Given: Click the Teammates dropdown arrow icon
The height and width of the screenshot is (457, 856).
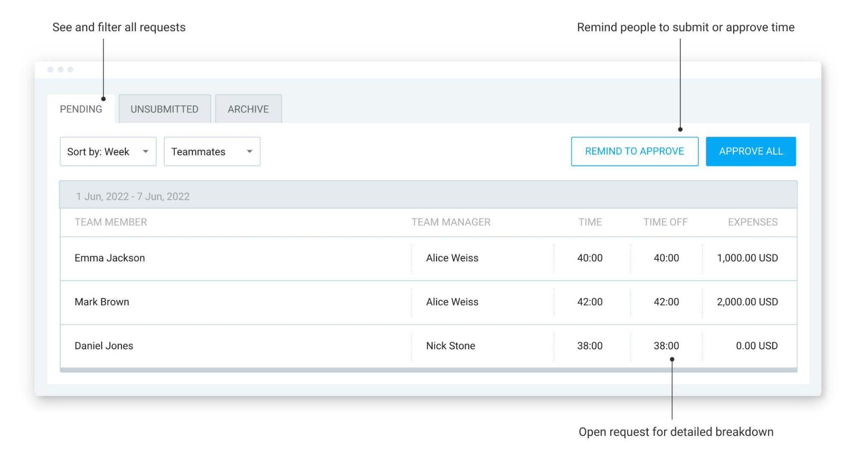Looking at the screenshot, I should click(x=250, y=151).
